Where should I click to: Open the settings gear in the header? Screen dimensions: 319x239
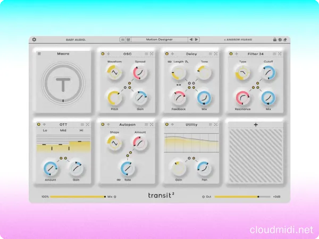coord(34,39)
